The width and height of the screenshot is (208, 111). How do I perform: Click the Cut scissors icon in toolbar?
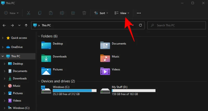(29, 13)
